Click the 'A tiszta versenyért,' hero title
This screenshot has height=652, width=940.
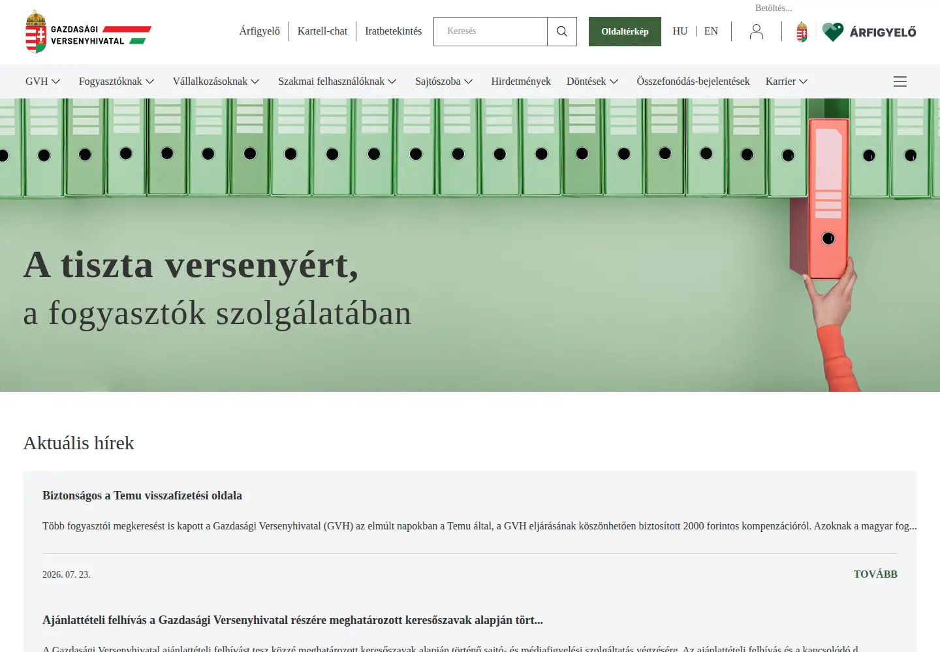point(191,266)
